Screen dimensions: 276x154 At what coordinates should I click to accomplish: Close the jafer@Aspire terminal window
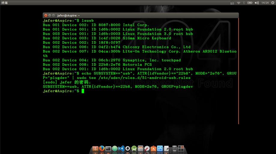tap(46, 16)
